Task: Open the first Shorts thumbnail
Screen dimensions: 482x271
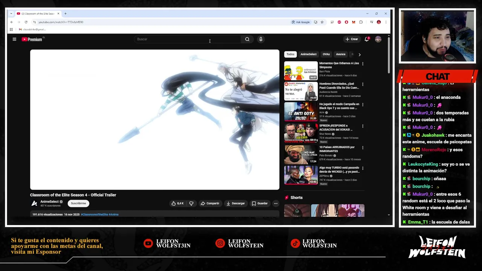Action: 297,211
